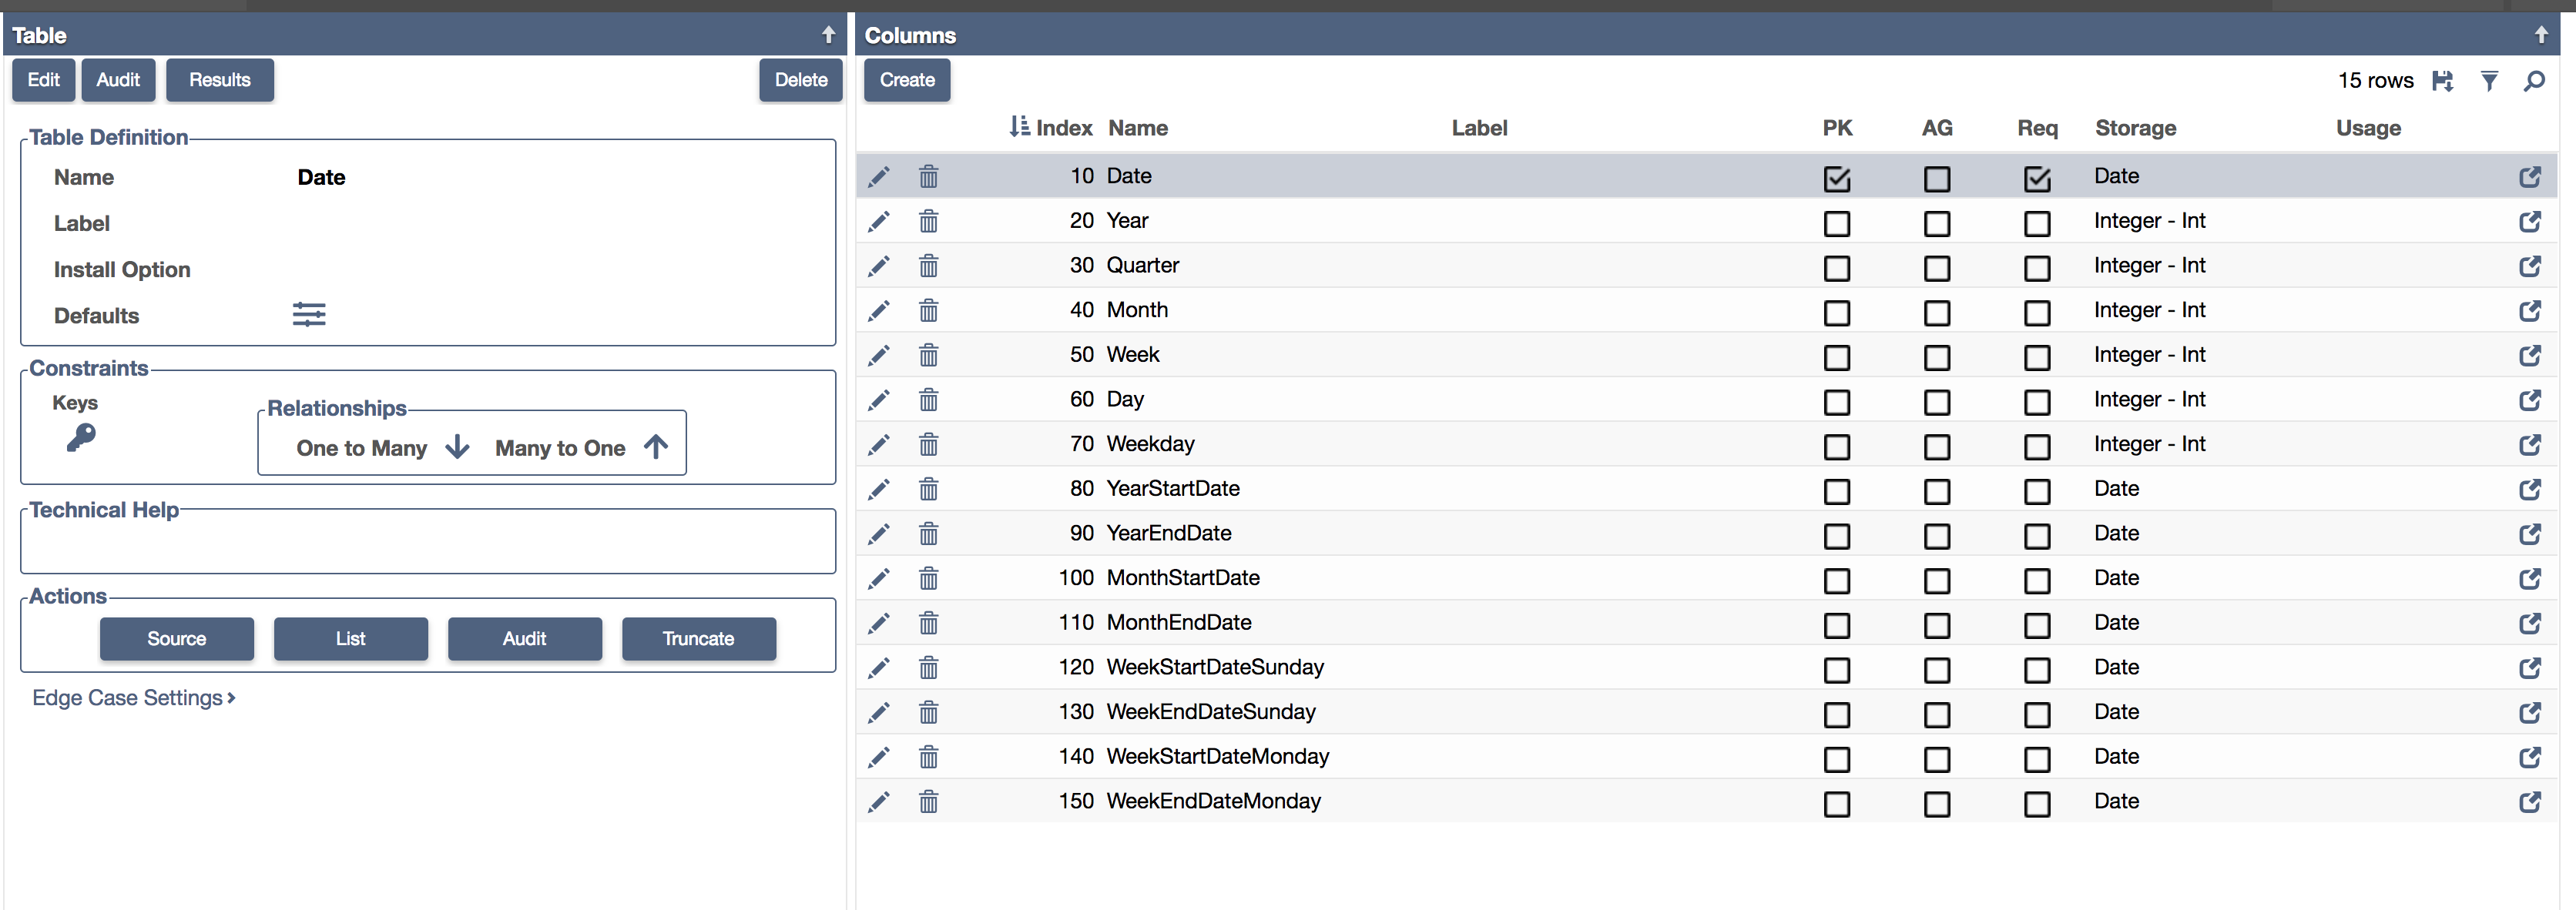Collapse the Table panel using its arrow

828,34
